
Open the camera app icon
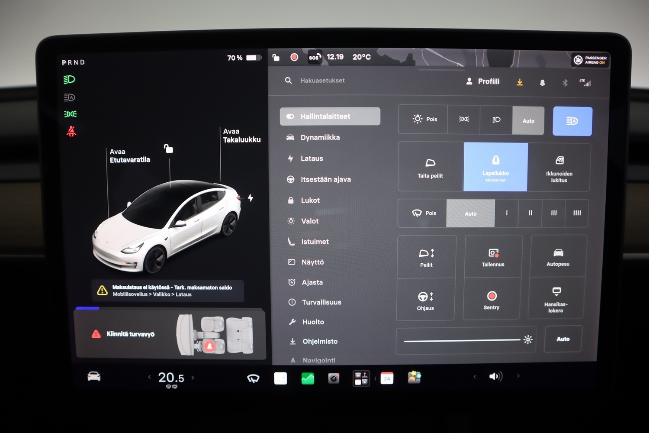[x=334, y=378]
